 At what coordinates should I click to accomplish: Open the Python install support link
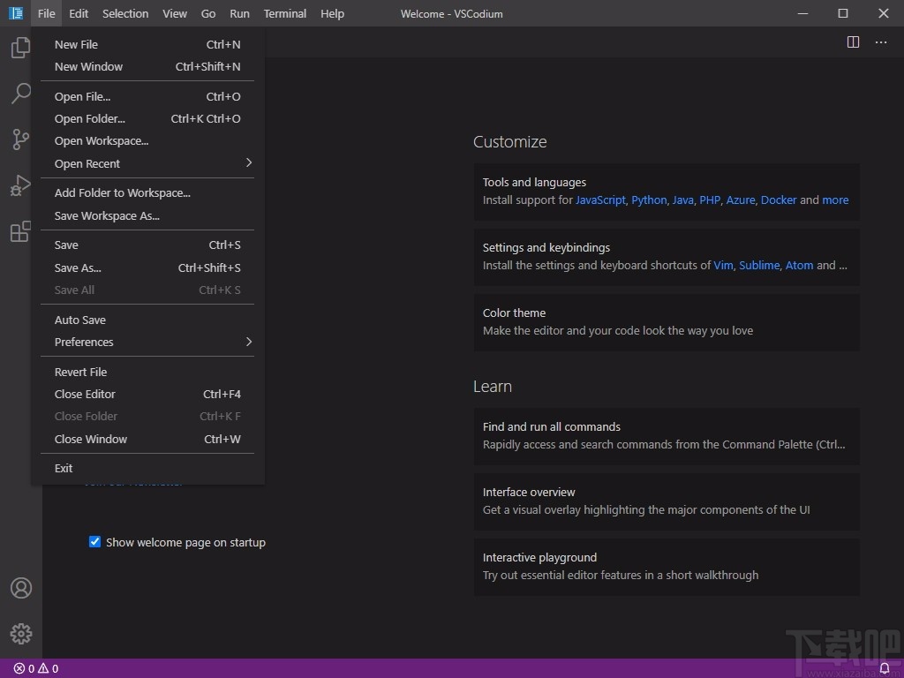(x=649, y=200)
